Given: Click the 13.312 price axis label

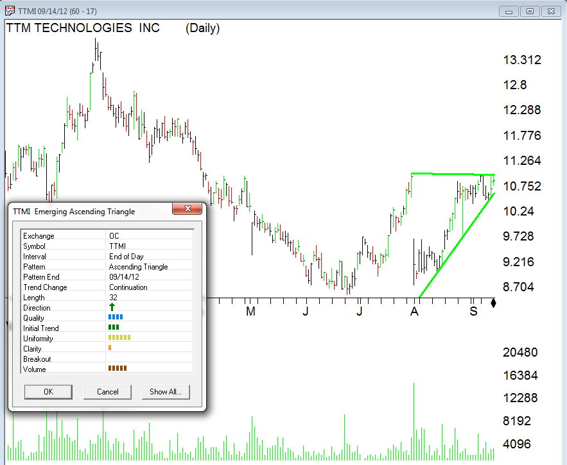Looking at the screenshot, I should tap(522, 60).
